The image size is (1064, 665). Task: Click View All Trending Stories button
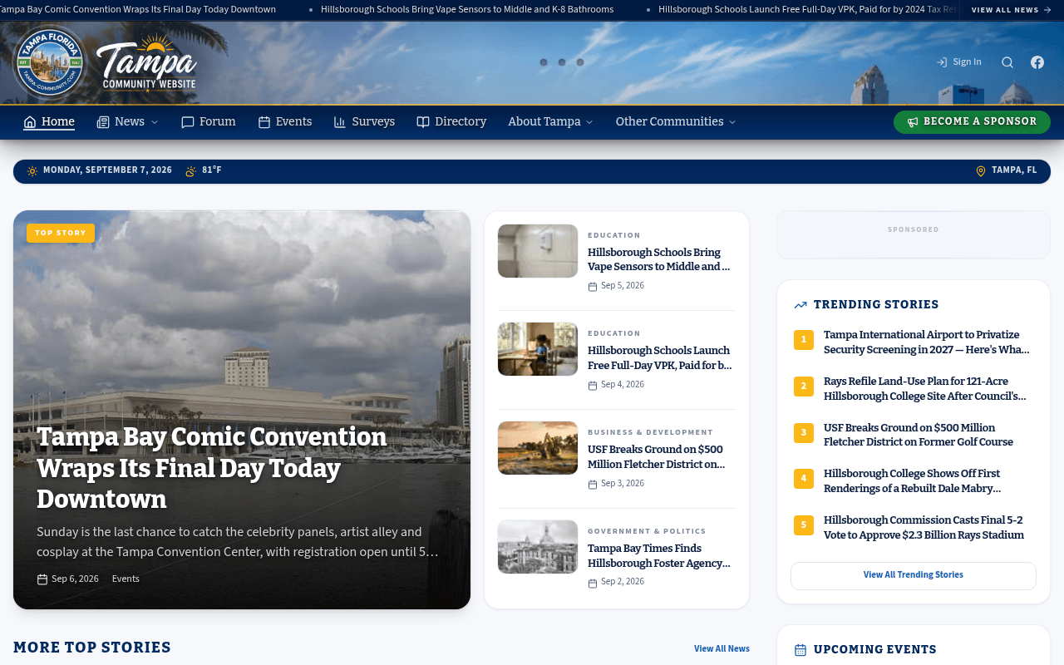pyautogui.click(x=914, y=576)
